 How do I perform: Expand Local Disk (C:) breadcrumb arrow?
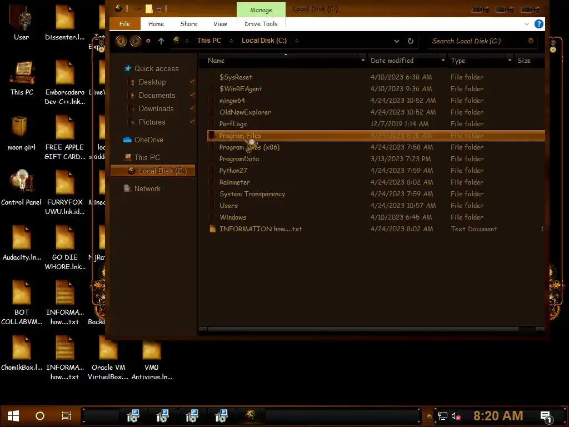297,41
